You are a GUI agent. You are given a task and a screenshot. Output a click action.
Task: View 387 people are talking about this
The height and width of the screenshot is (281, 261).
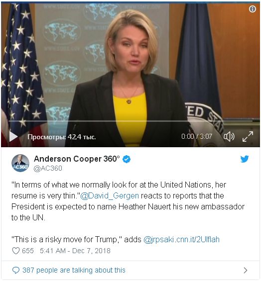pyautogui.click(x=74, y=270)
